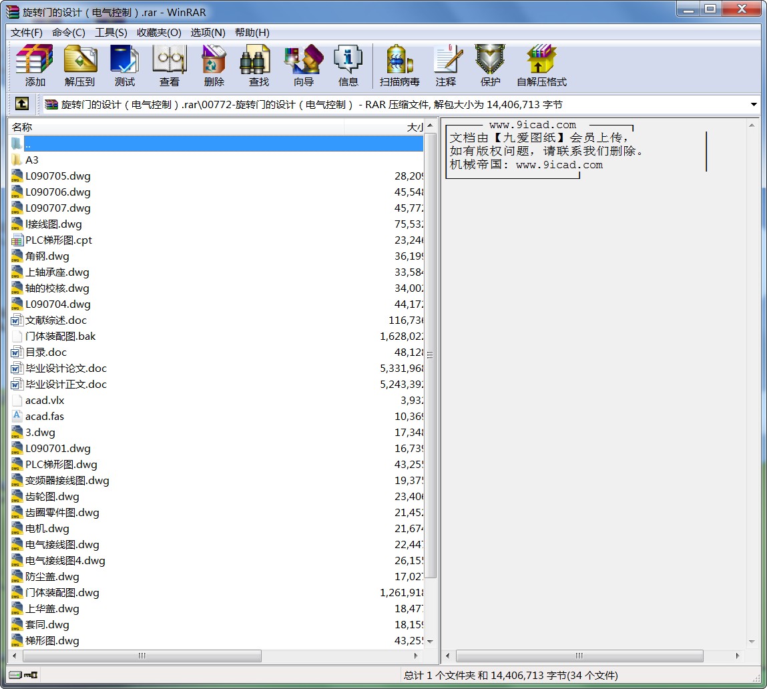Click the PLC梯形图.cpt file icon
This screenshot has height=689, width=767.
pos(17,240)
